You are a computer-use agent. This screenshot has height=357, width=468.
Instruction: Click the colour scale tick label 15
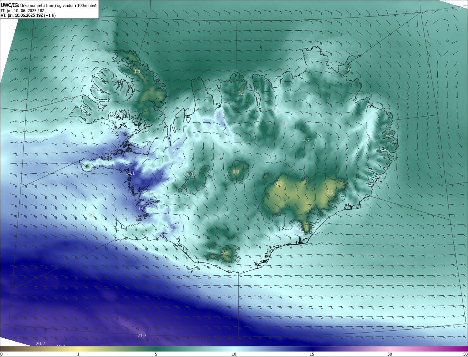coord(312,354)
